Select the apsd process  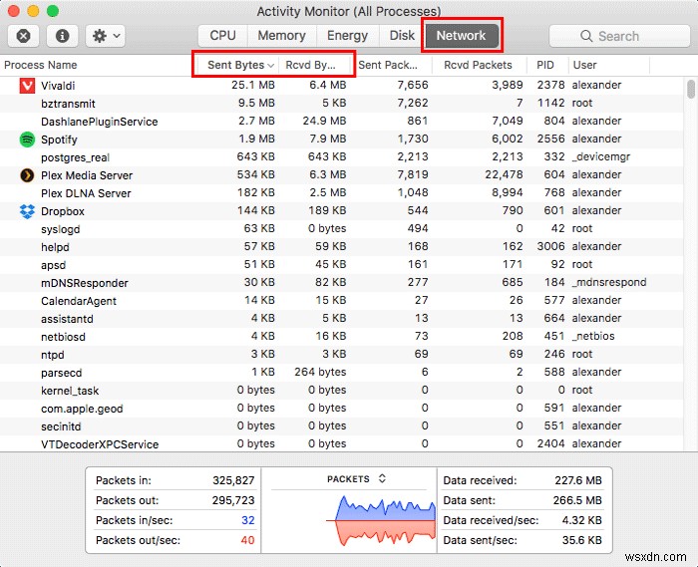(53, 265)
